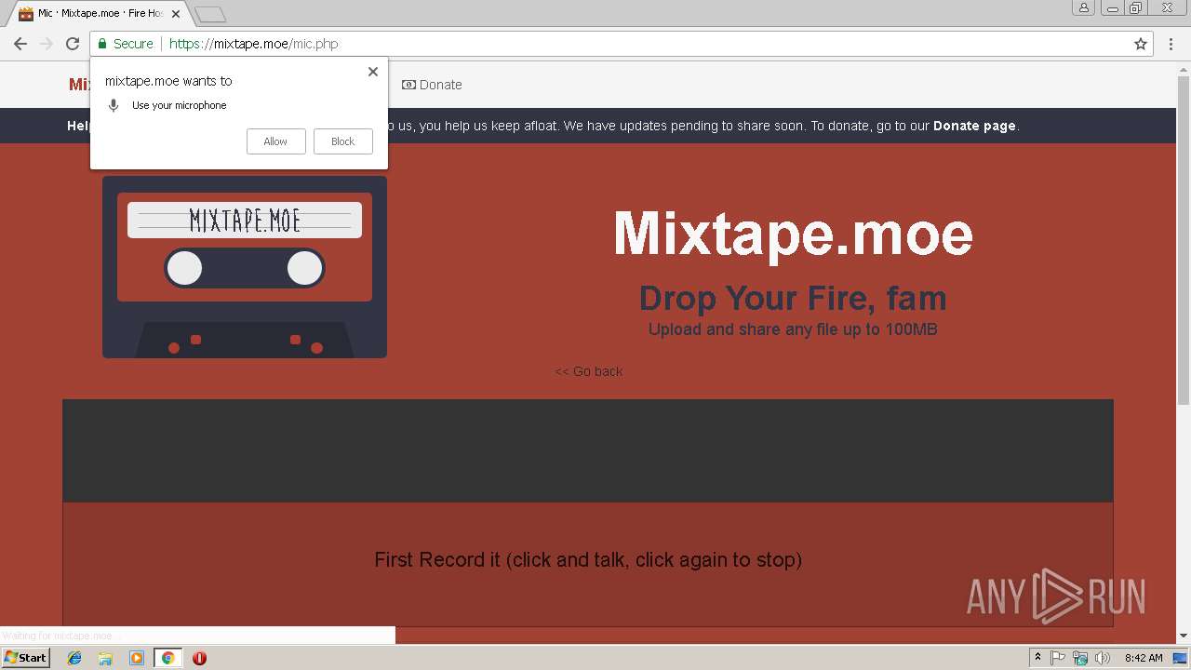Click the Chrome taskbar icon

click(x=168, y=658)
